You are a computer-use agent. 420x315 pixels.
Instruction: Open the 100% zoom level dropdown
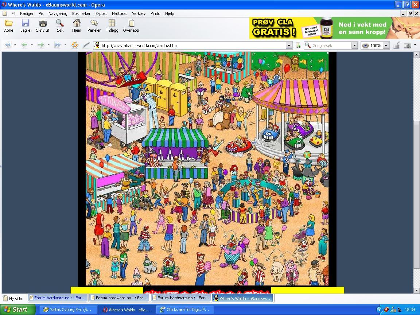(x=386, y=46)
